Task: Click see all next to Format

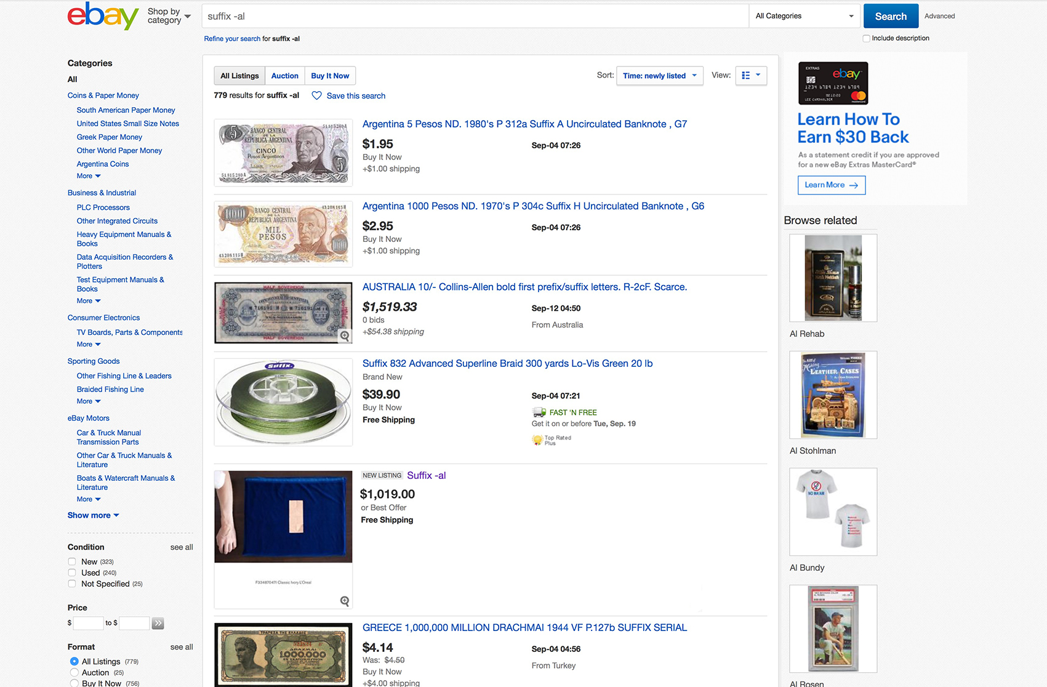Action: 182,647
